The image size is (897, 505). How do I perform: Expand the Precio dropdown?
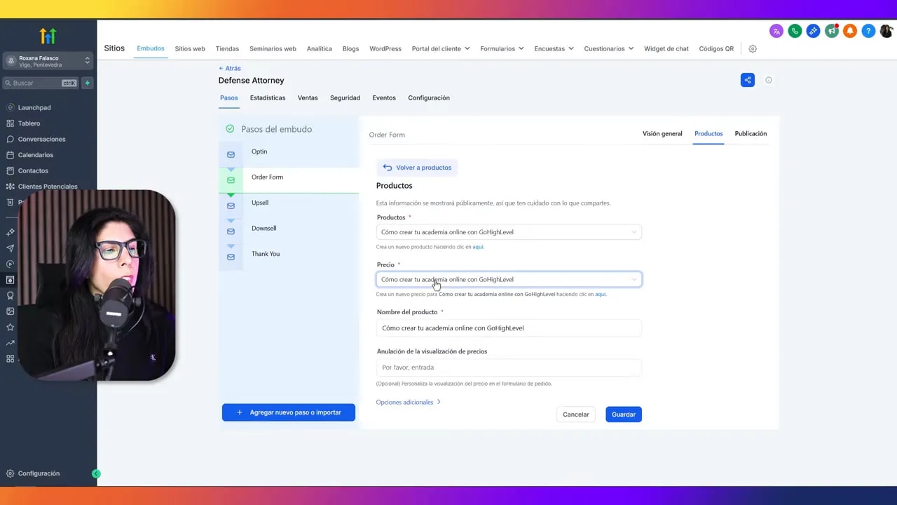[509, 279]
